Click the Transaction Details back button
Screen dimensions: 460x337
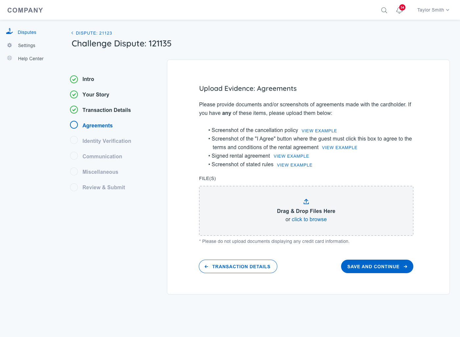click(x=238, y=267)
